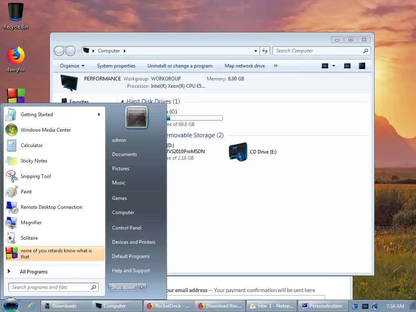416x312 pixels.
Task: Click the Start orb on the taskbar
Action: [11, 305]
